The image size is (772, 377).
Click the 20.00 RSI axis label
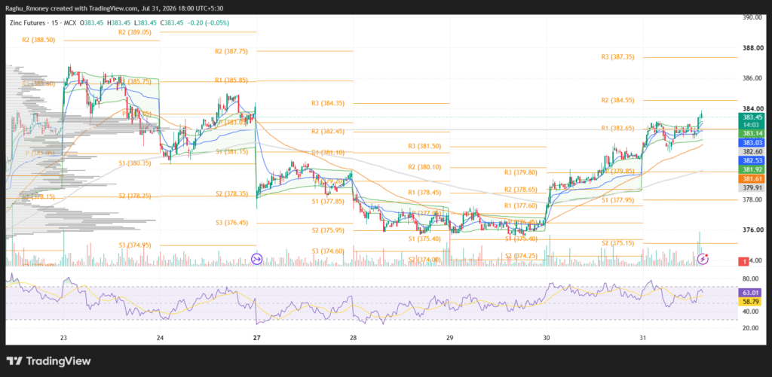752,328
